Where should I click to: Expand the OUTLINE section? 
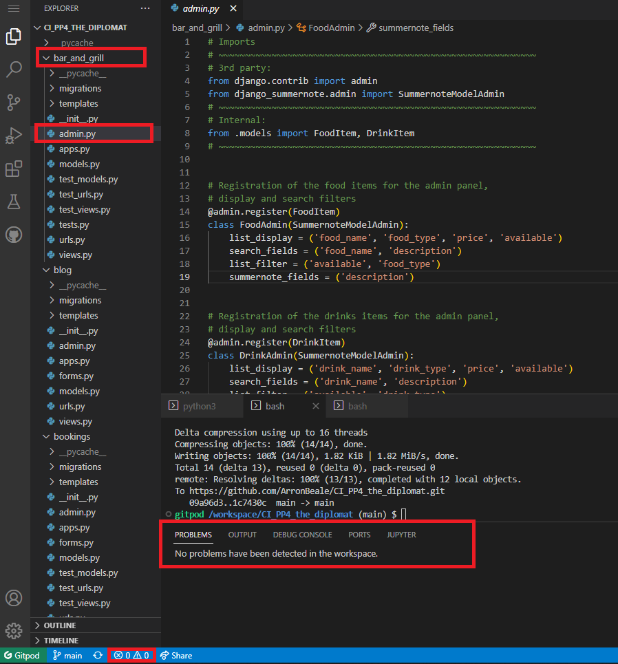click(x=60, y=625)
